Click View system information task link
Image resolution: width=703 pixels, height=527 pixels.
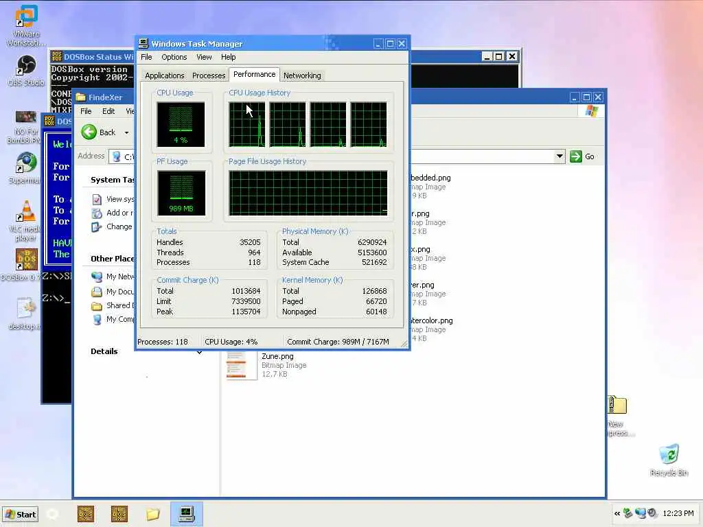tap(113, 199)
